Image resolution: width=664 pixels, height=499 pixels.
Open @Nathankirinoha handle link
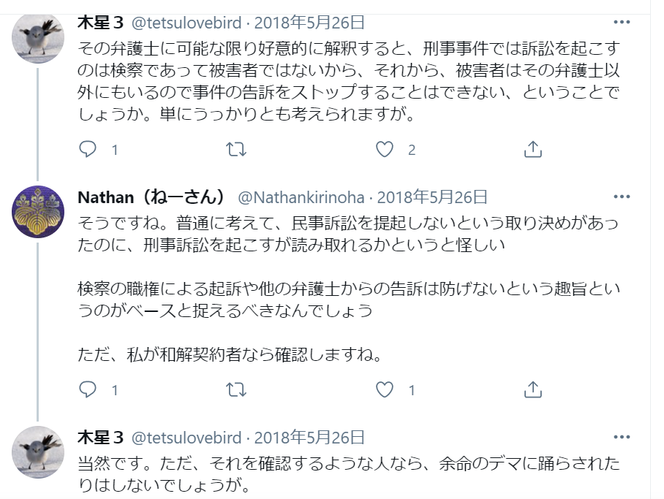pyautogui.click(x=301, y=197)
